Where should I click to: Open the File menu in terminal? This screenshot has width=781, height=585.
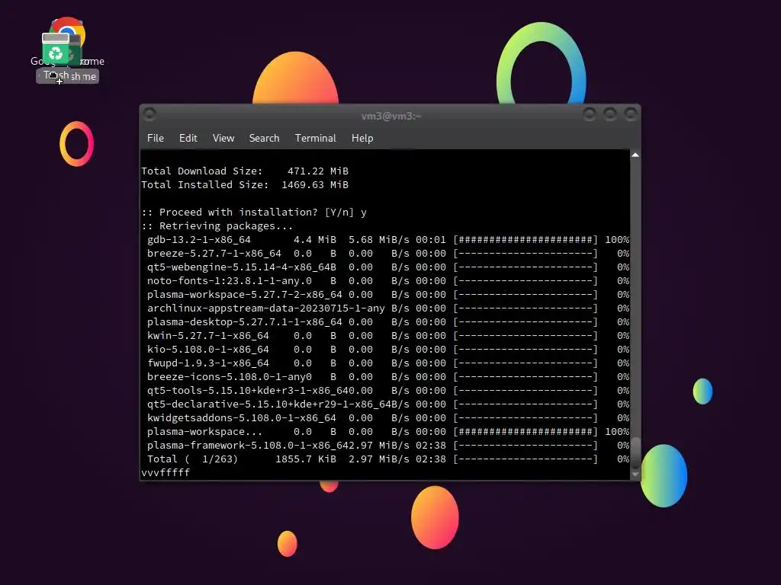[156, 139]
